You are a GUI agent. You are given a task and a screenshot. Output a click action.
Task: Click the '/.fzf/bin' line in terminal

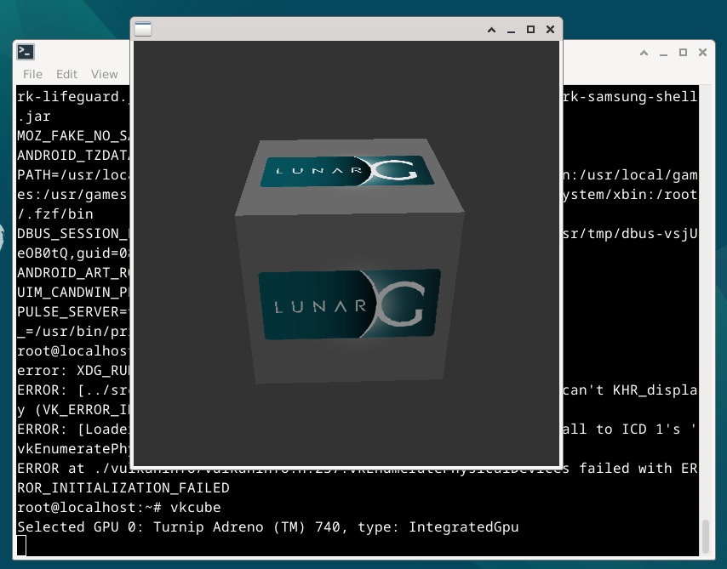click(55, 214)
